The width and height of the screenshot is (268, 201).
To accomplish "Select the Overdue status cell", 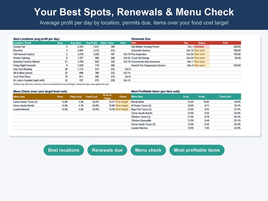I will [x=202, y=47].
